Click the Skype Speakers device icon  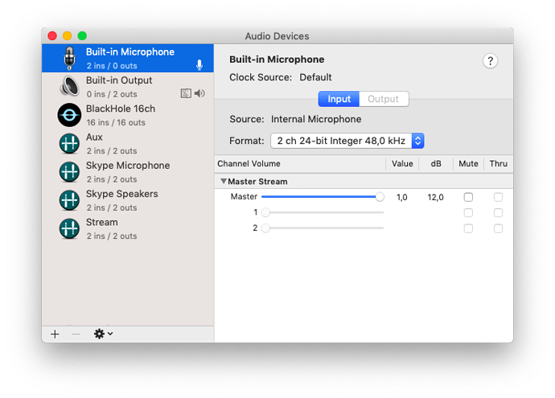tap(69, 200)
